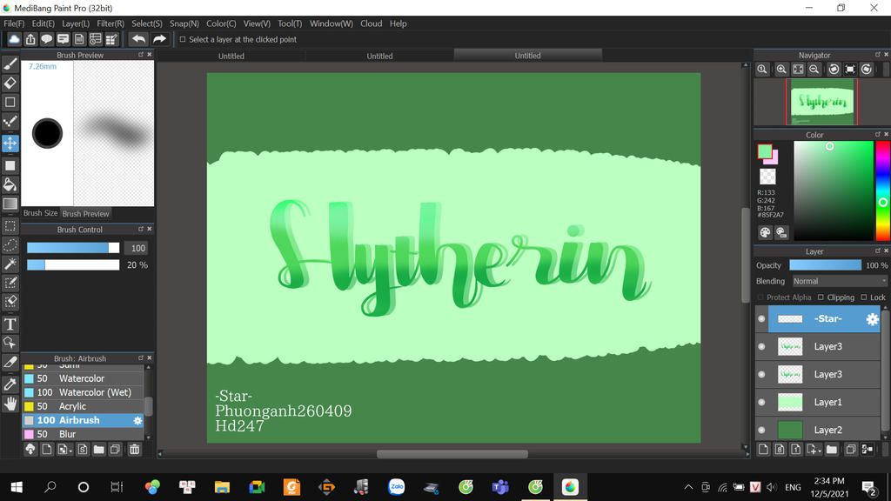Open the Layer menu
This screenshot has width=891, height=501.
coord(76,23)
